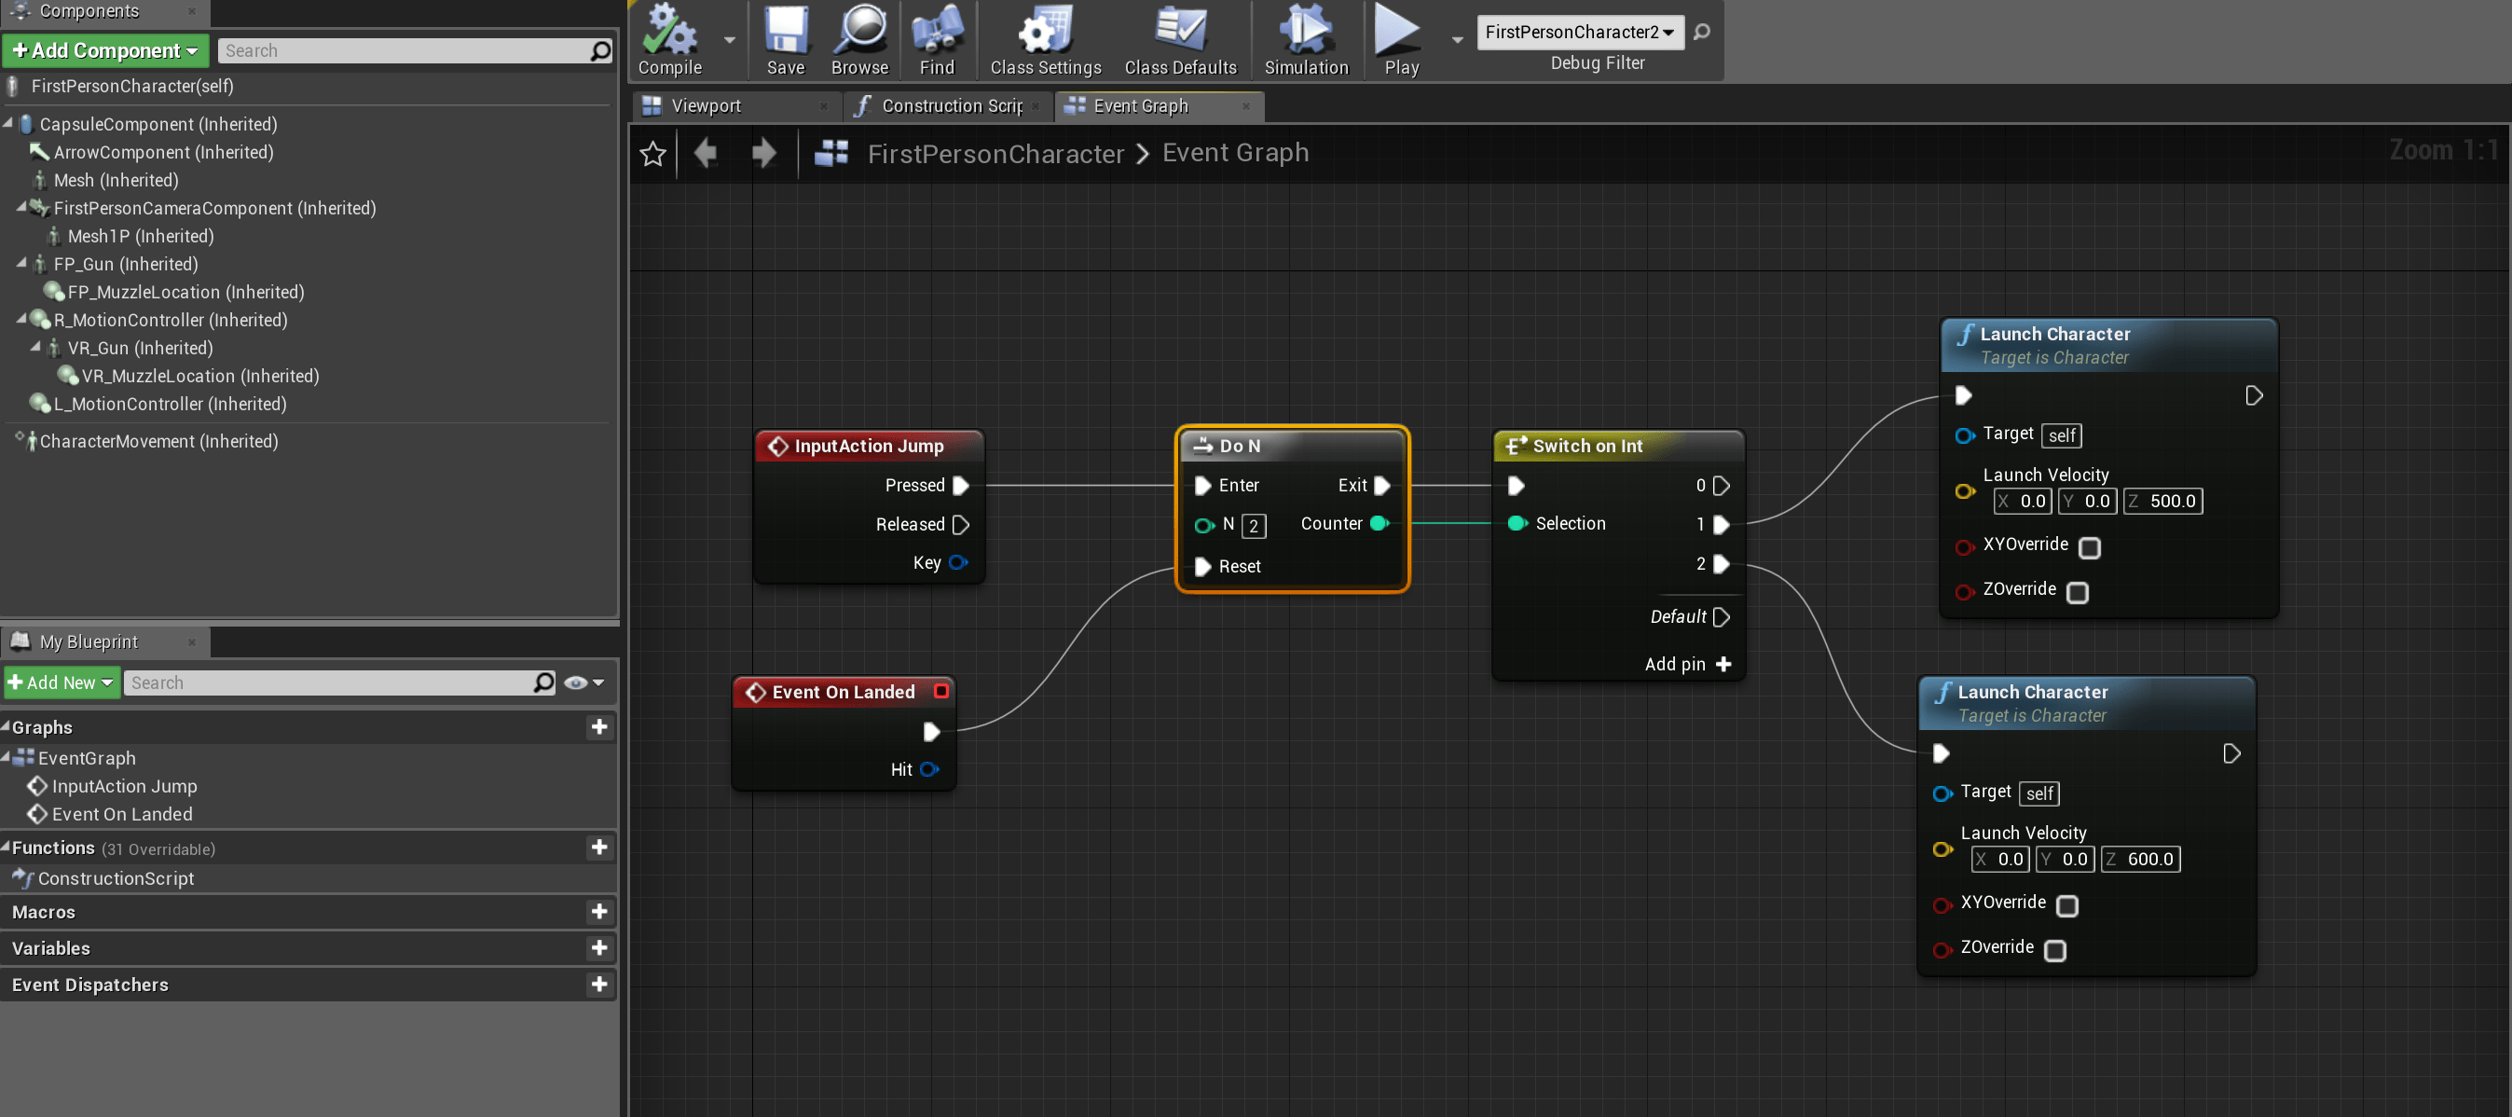Enable XYOverride on the bottom Launch Character node

[x=2068, y=906]
